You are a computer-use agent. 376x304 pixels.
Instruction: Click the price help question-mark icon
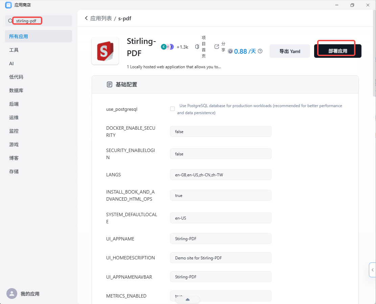(260, 51)
